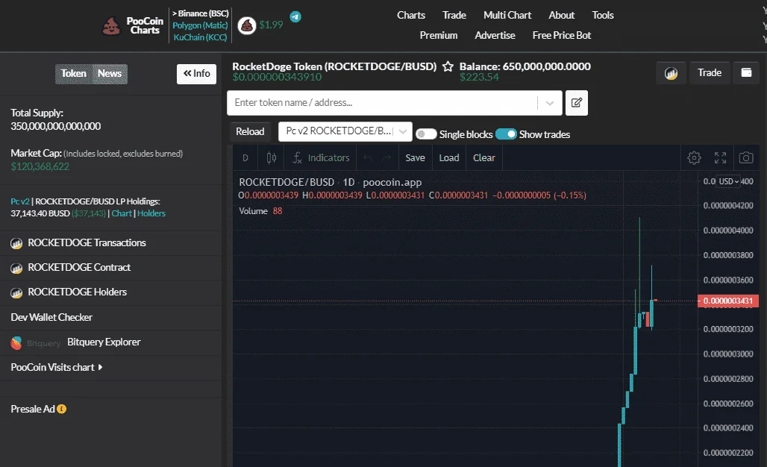The width and height of the screenshot is (767, 467).
Task: Expand the token search dropdown arrow
Action: [550, 103]
